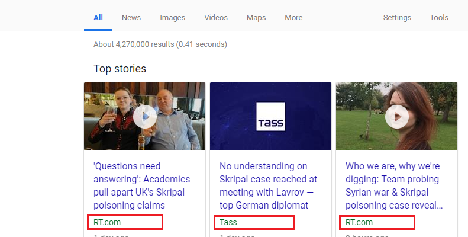The height and width of the screenshot is (237, 468).
Task: Open the restaurant photo thumbnail of two people
Action: 145,117
